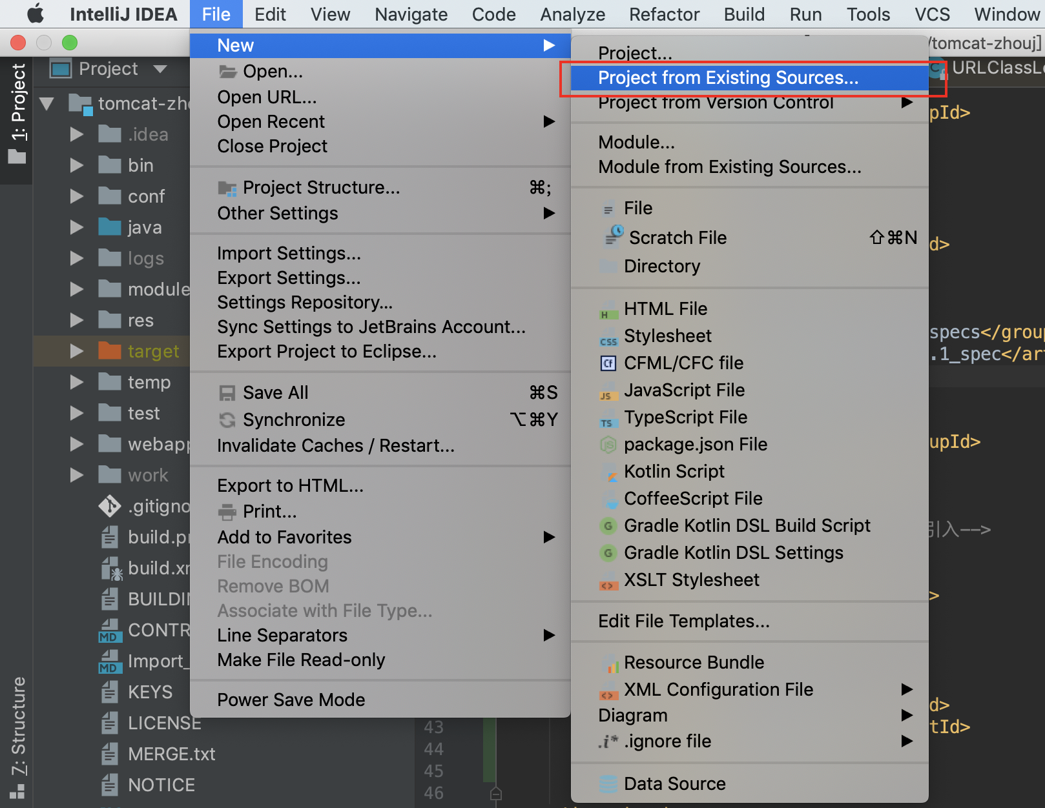Click Close Project
Image resolution: width=1045 pixels, height=808 pixels.
pos(380,146)
